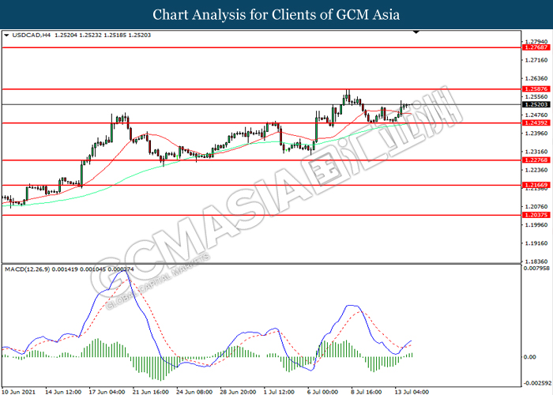Select the 1.20375 red price label
The width and height of the screenshot is (553, 395).
pos(536,215)
